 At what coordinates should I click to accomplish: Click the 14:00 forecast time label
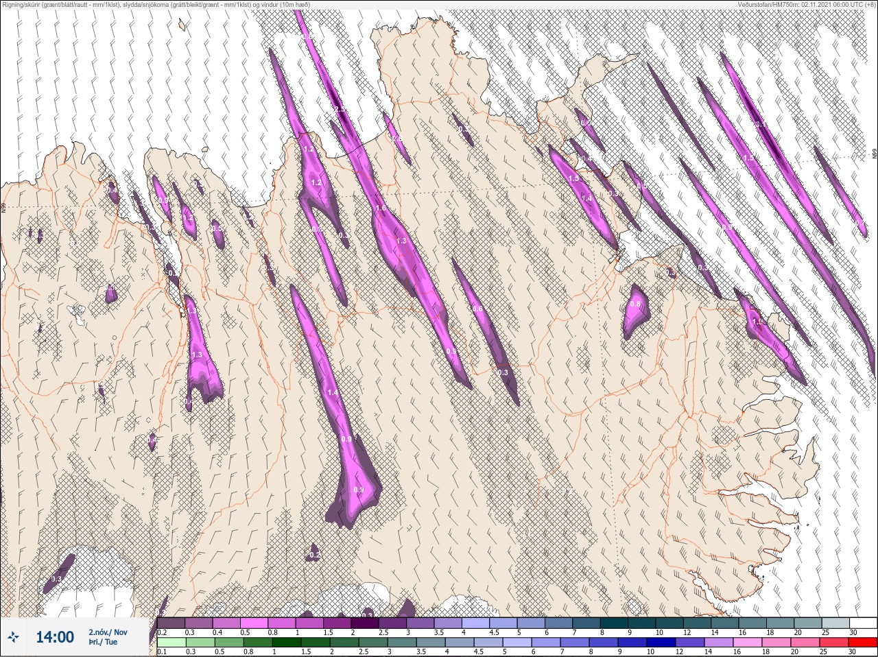coord(54,637)
